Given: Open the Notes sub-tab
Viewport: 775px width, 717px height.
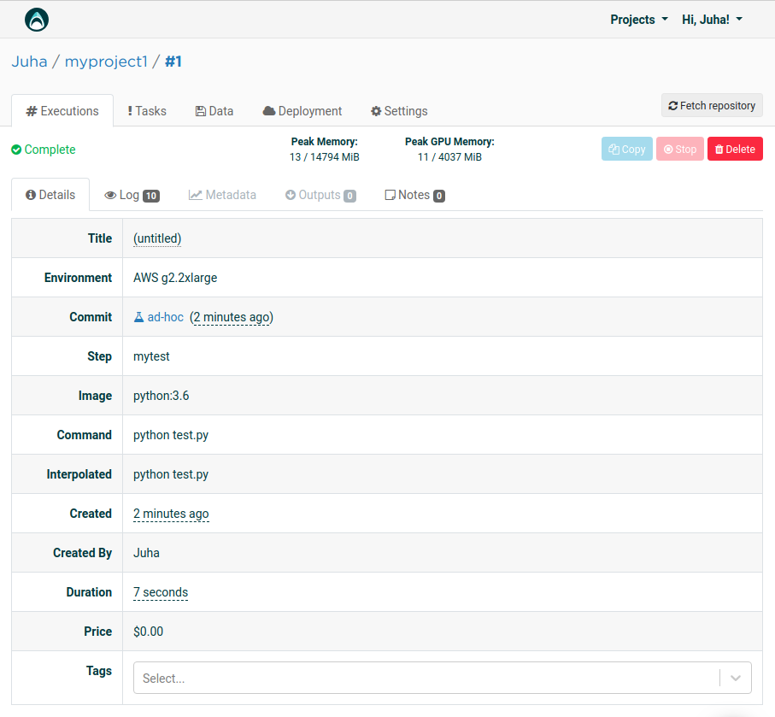Looking at the screenshot, I should [414, 195].
